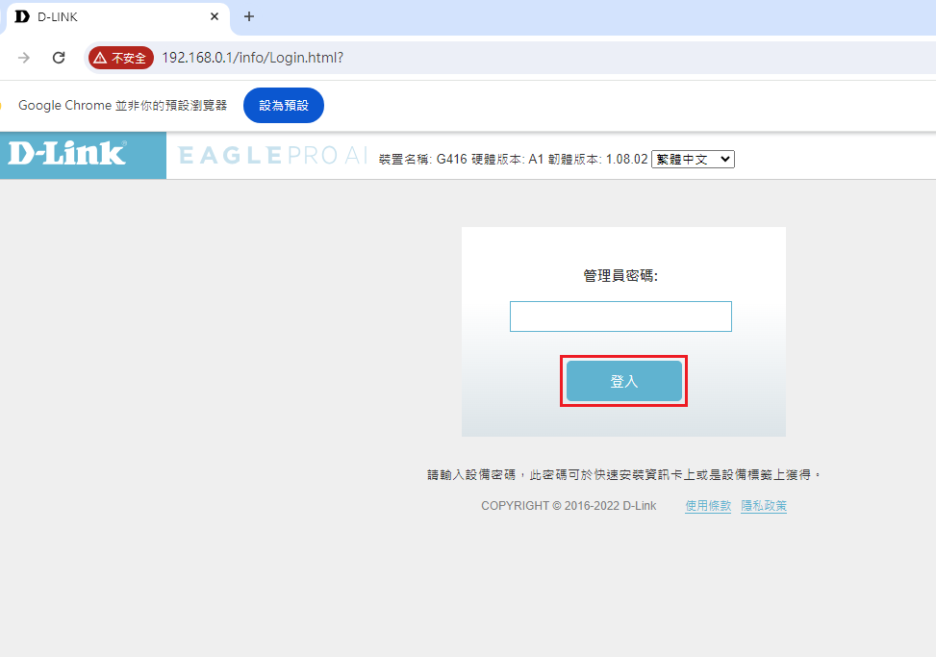Click 設為預設 to set default browser
This screenshot has width=936, height=657.
tap(284, 105)
